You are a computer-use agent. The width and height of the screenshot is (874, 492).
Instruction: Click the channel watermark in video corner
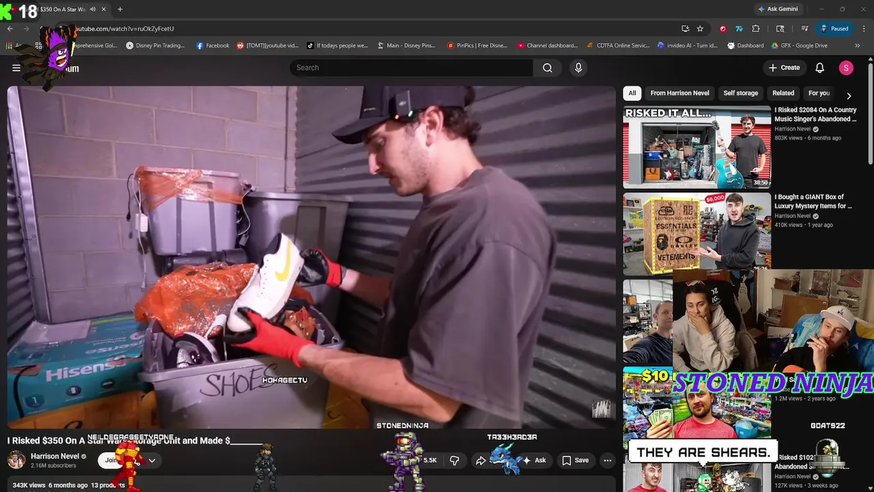click(x=601, y=409)
